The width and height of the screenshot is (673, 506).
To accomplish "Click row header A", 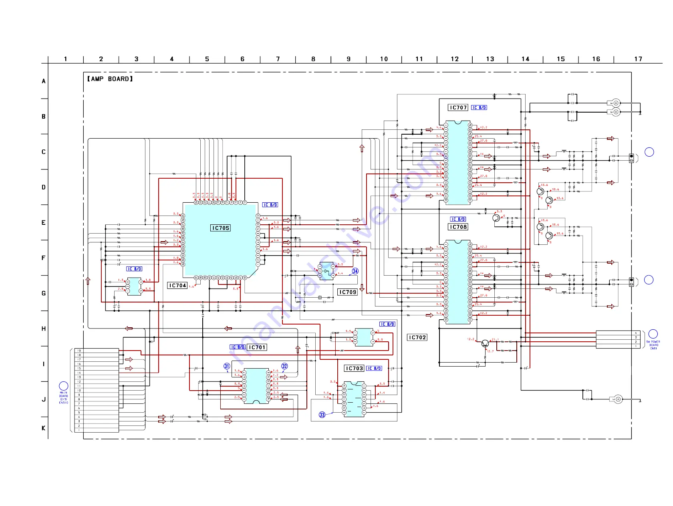I will 44,81.
